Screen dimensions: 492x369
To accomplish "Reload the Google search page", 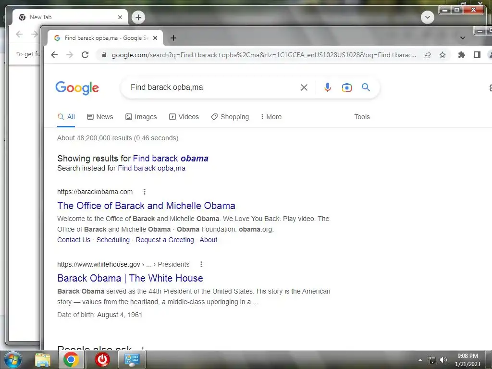I will point(85,55).
